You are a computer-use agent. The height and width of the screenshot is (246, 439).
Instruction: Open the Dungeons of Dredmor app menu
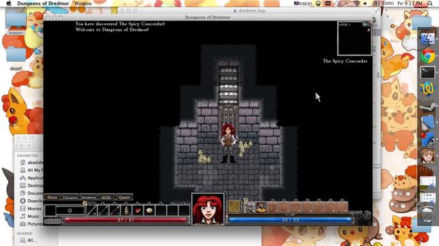point(43,3)
